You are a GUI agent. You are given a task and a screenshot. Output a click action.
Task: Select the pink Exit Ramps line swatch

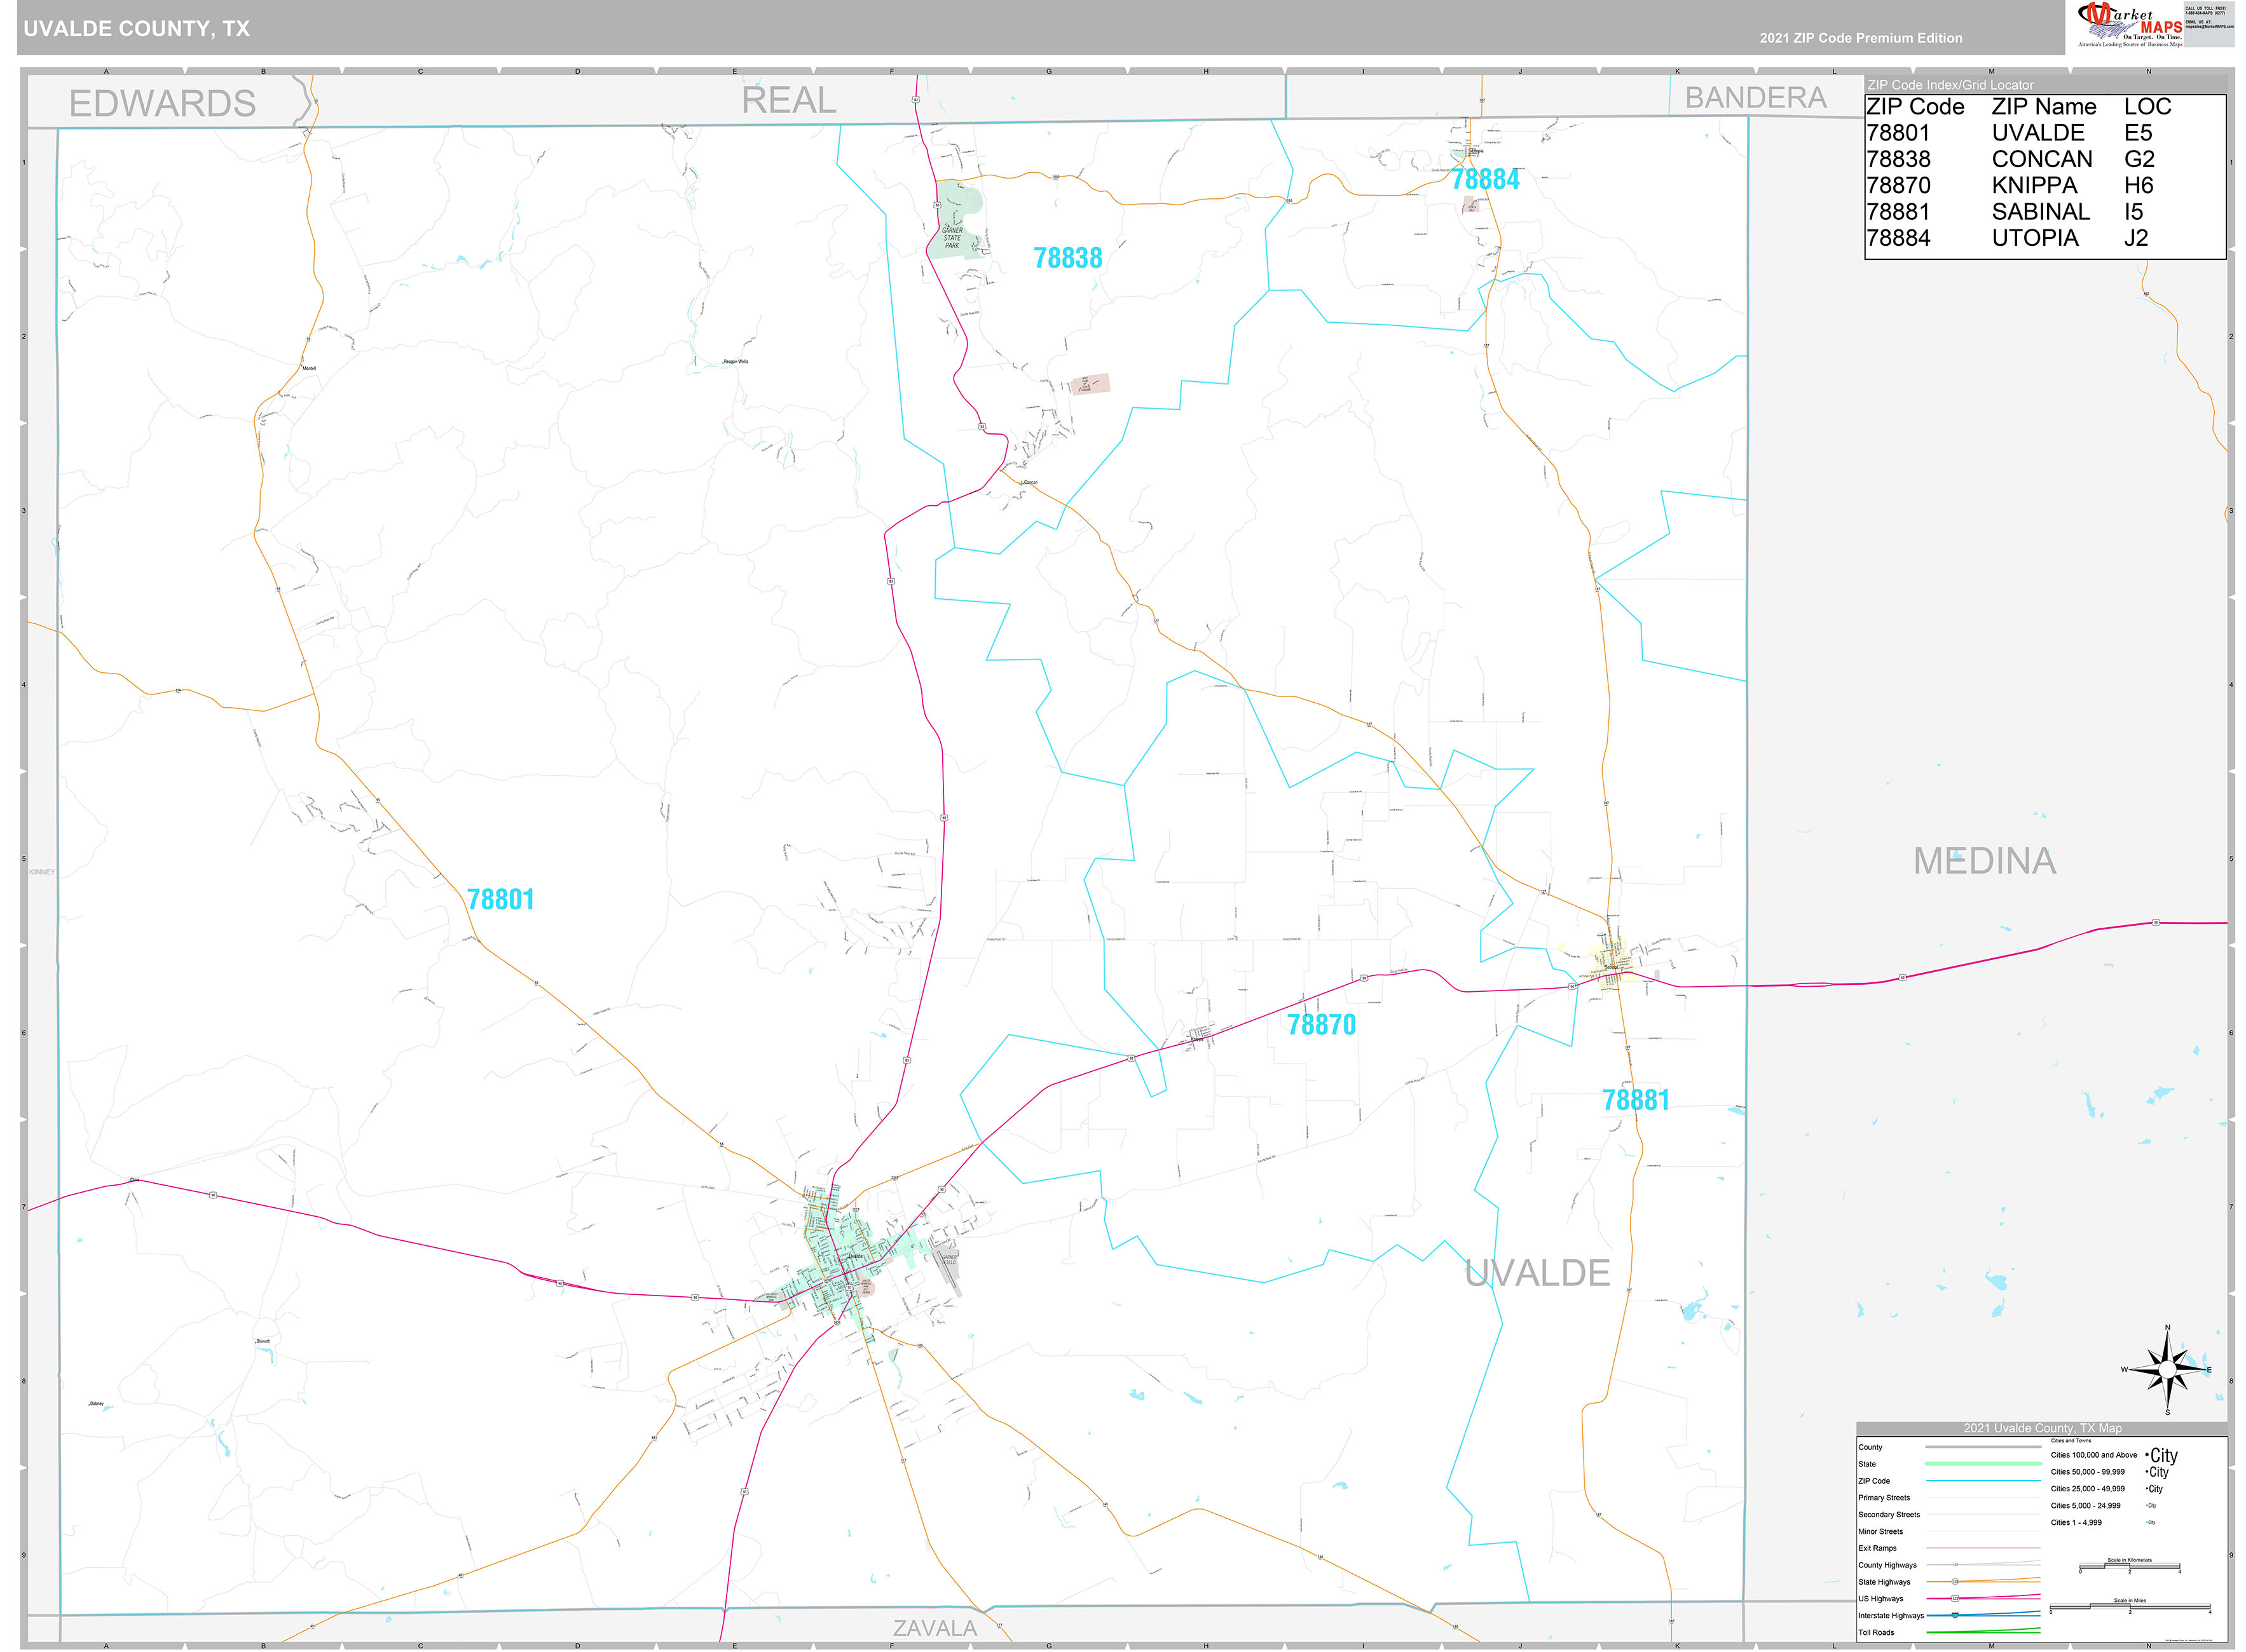click(x=1983, y=1548)
